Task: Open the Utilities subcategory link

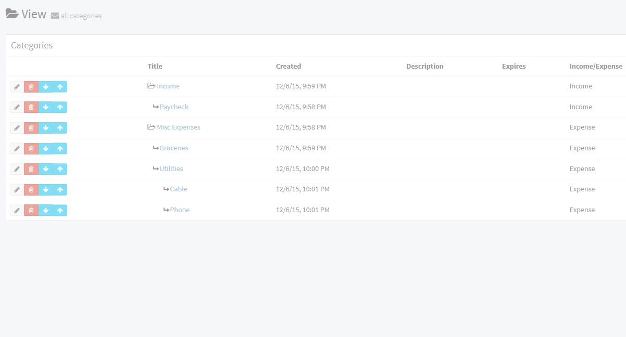Action: coord(171,169)
